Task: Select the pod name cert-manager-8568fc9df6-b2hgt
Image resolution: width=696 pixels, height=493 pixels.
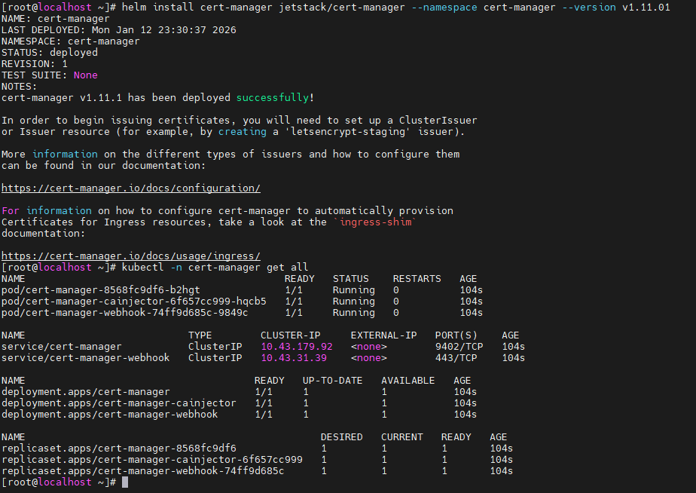Action: tap(101, 289)
